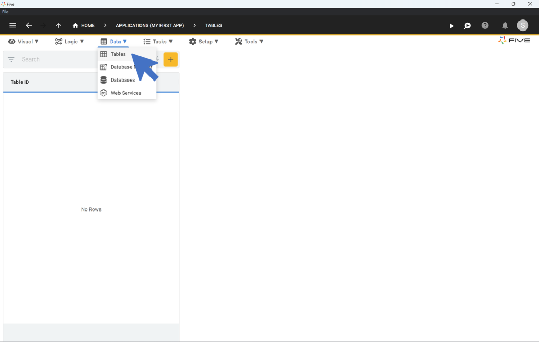Viewport: 539px width, 342px height.
Task: Click the yellow plus button to add
Action: click(x=171, y=59)
